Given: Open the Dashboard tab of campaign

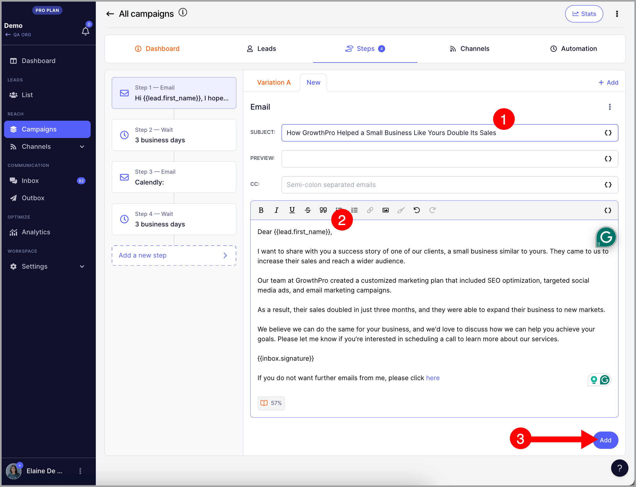Looking at the screenshot, I should pyautogui.click(x=157, y=49).
